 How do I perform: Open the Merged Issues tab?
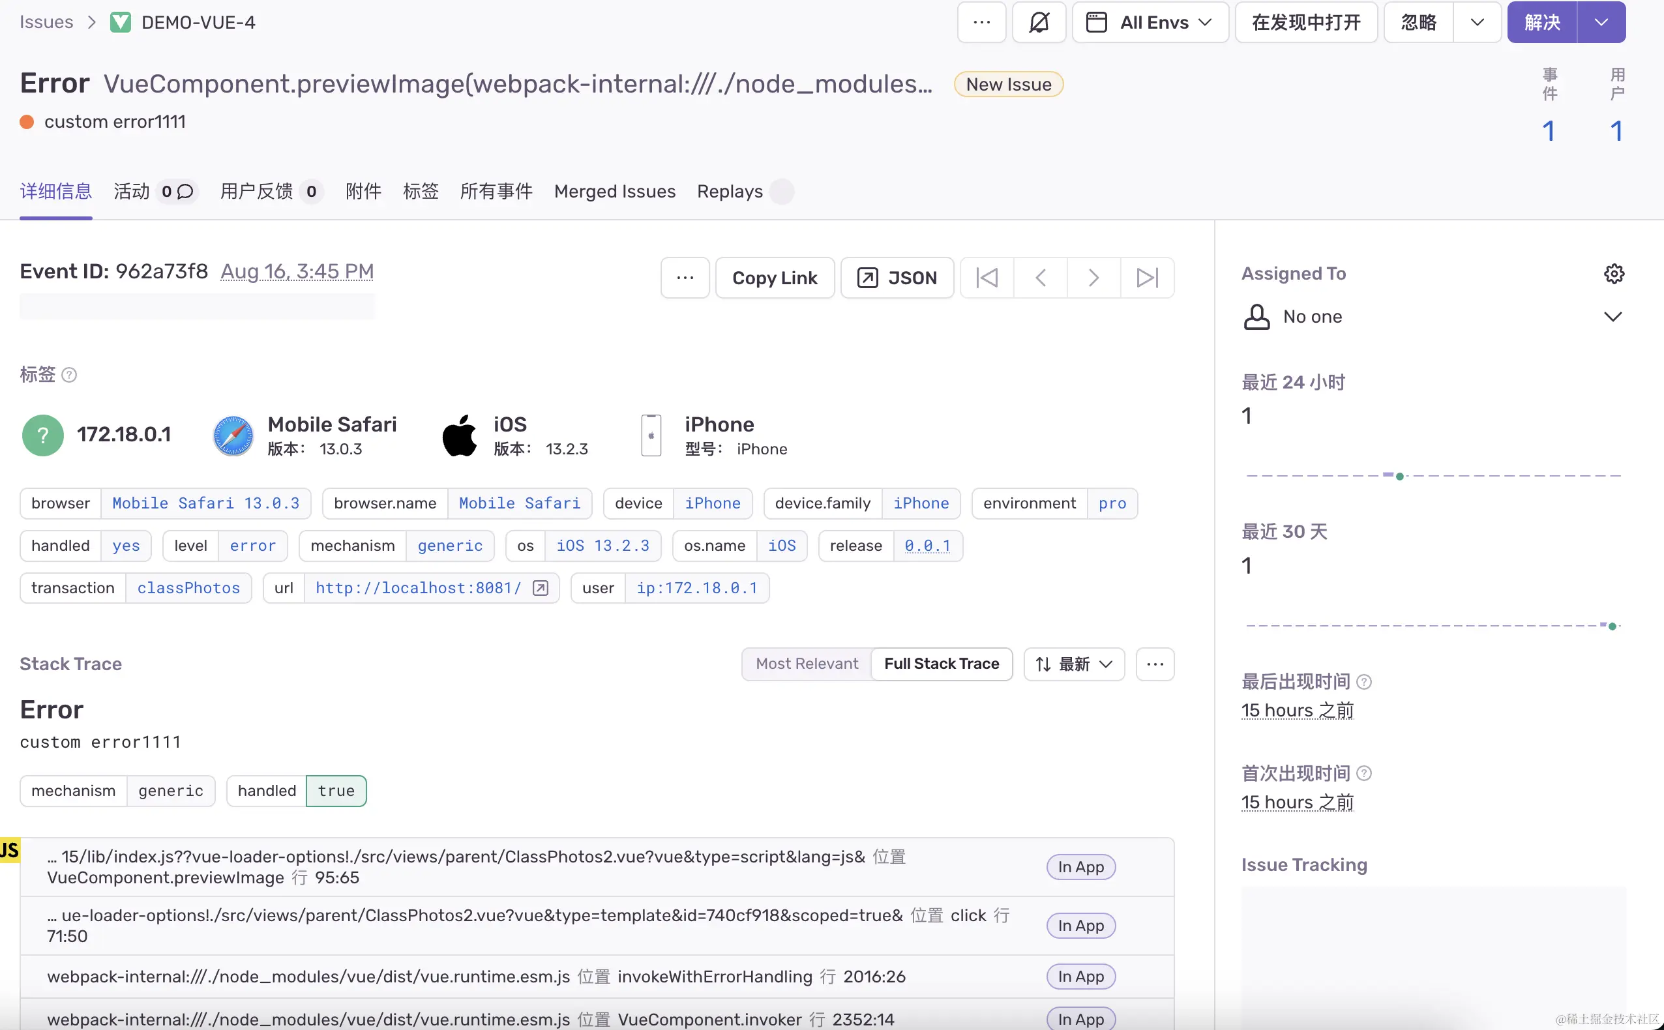coord(615,192)
